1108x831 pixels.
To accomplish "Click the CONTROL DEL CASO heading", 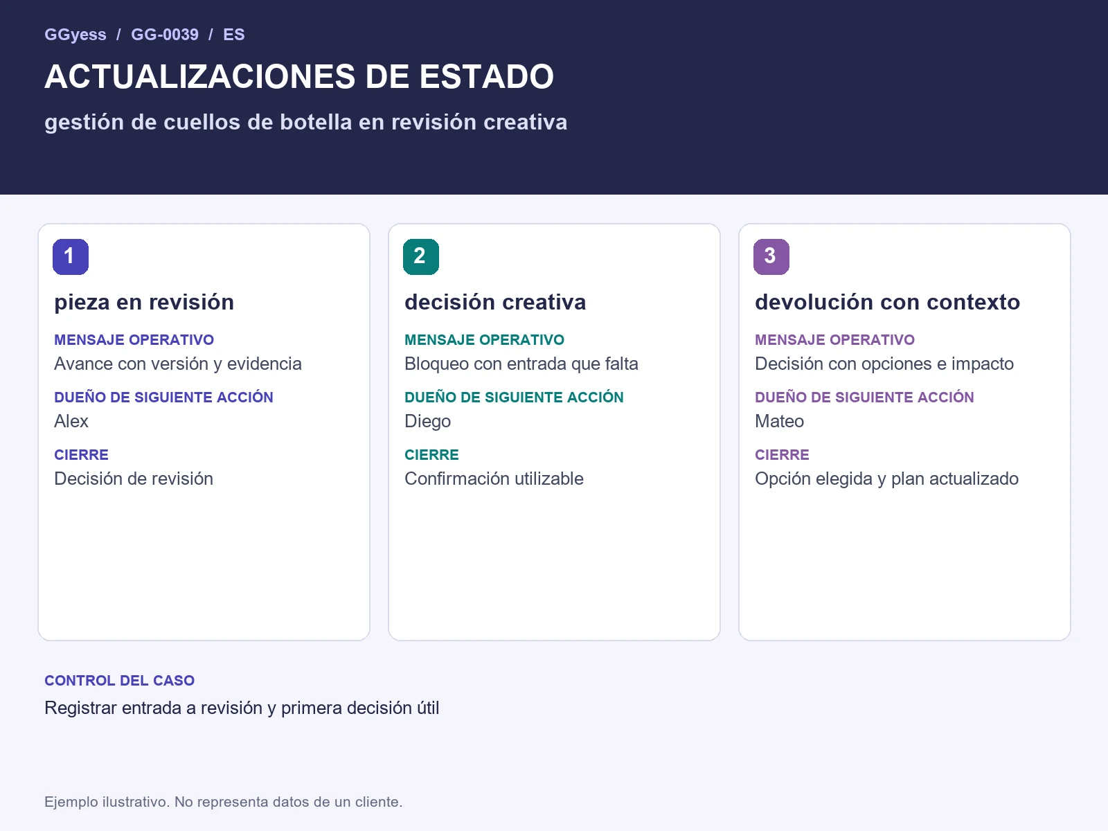I will coord(119,681).
